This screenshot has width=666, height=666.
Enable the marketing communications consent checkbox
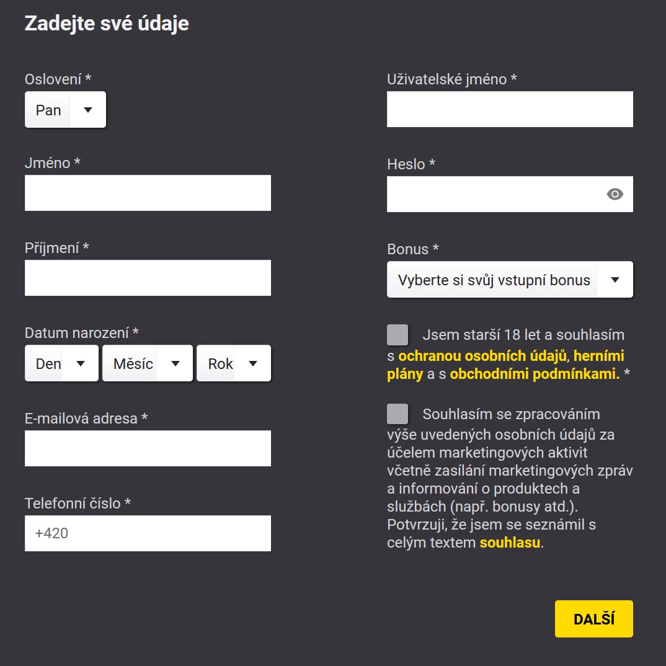click(397, 414)
